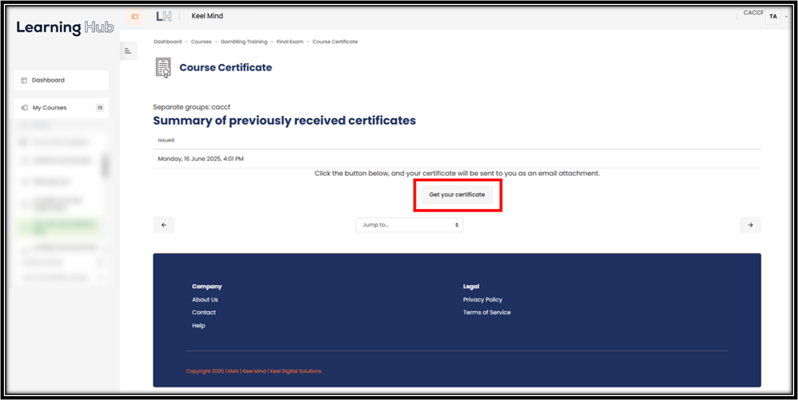The height and width of the screenshot is (400, 798).
Task: Click the copyright 2025 KMA footer text
Action: point(253,371)
